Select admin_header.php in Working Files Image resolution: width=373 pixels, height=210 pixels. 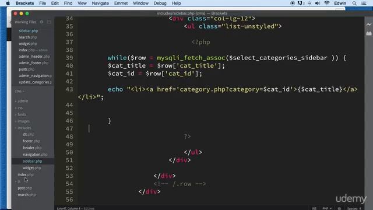click(x=34, y=57)
